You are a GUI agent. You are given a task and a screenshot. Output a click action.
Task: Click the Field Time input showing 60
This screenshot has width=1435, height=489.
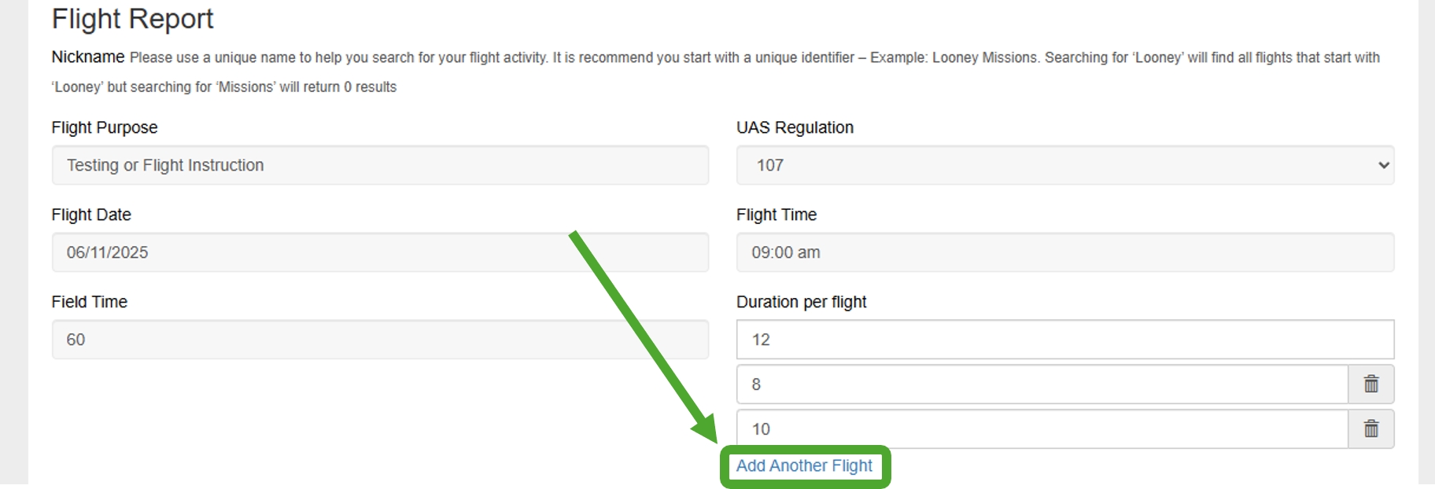380,340
